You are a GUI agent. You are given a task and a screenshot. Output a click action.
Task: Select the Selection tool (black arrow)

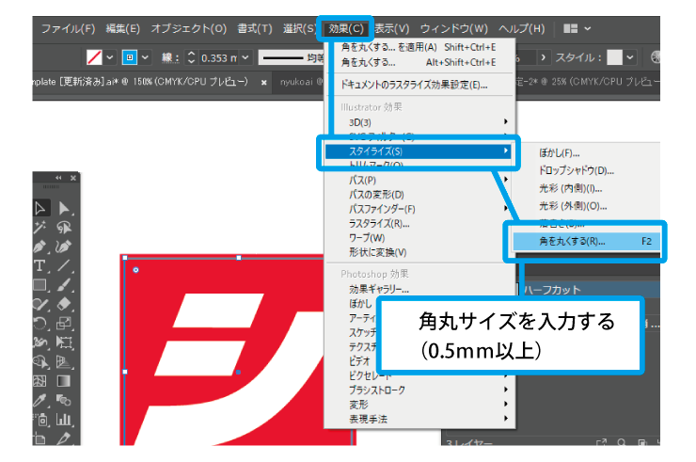pyautogui.click(x=40, y=208)
